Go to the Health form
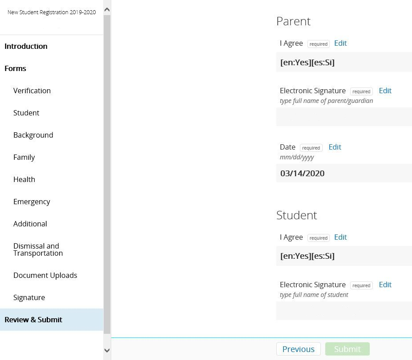Image resolution: width=412 pixels, height=360 pixels. click(x=24, y=179)
